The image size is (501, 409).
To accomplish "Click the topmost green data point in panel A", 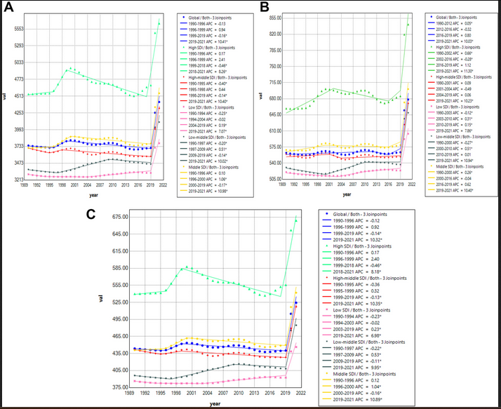I will tap(159, 23).
